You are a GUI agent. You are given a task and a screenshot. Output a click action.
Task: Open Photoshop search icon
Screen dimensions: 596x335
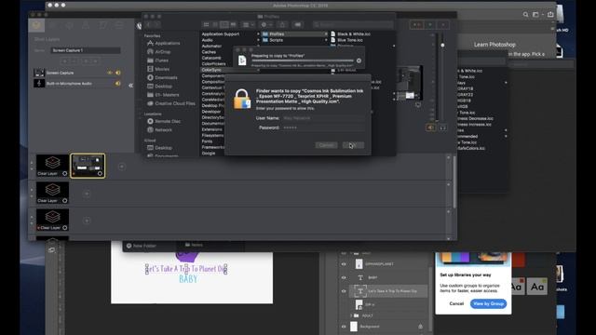(x=525, y=15)
